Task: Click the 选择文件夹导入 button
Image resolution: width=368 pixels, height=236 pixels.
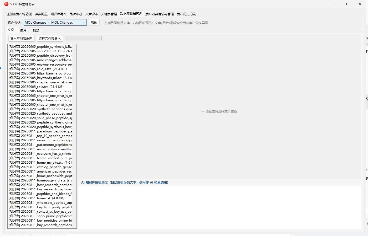Action: pos(50,39)
